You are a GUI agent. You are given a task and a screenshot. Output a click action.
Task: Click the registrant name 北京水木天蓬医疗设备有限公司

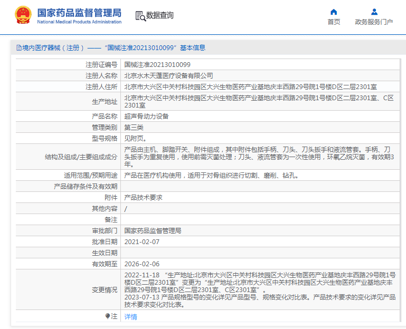pyautogui.click(x=168, y=76)
